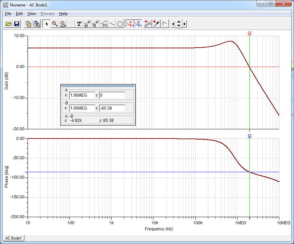This screenshot has width=294, height=244.
Task: Click the -20.00 gain axis value
Action: click(18, 129)
